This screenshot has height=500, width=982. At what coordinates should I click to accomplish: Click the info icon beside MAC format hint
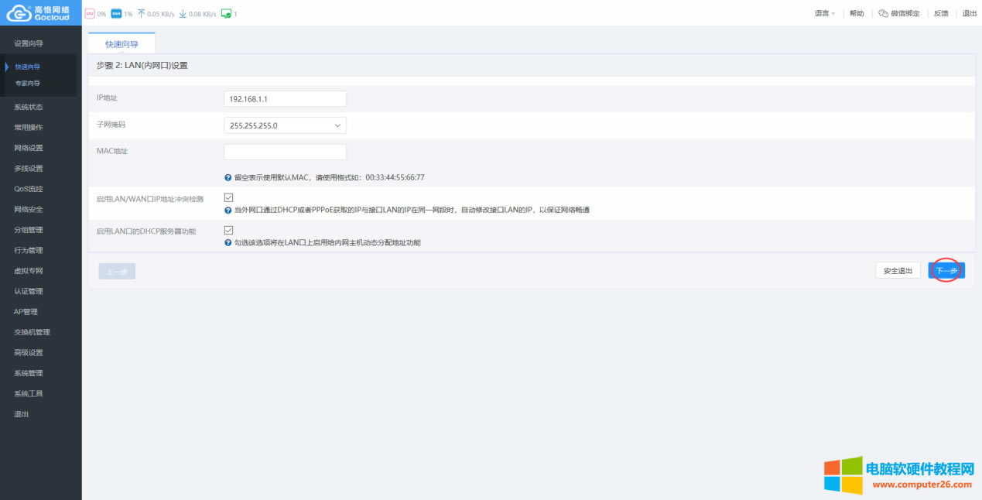pos(229,177)
